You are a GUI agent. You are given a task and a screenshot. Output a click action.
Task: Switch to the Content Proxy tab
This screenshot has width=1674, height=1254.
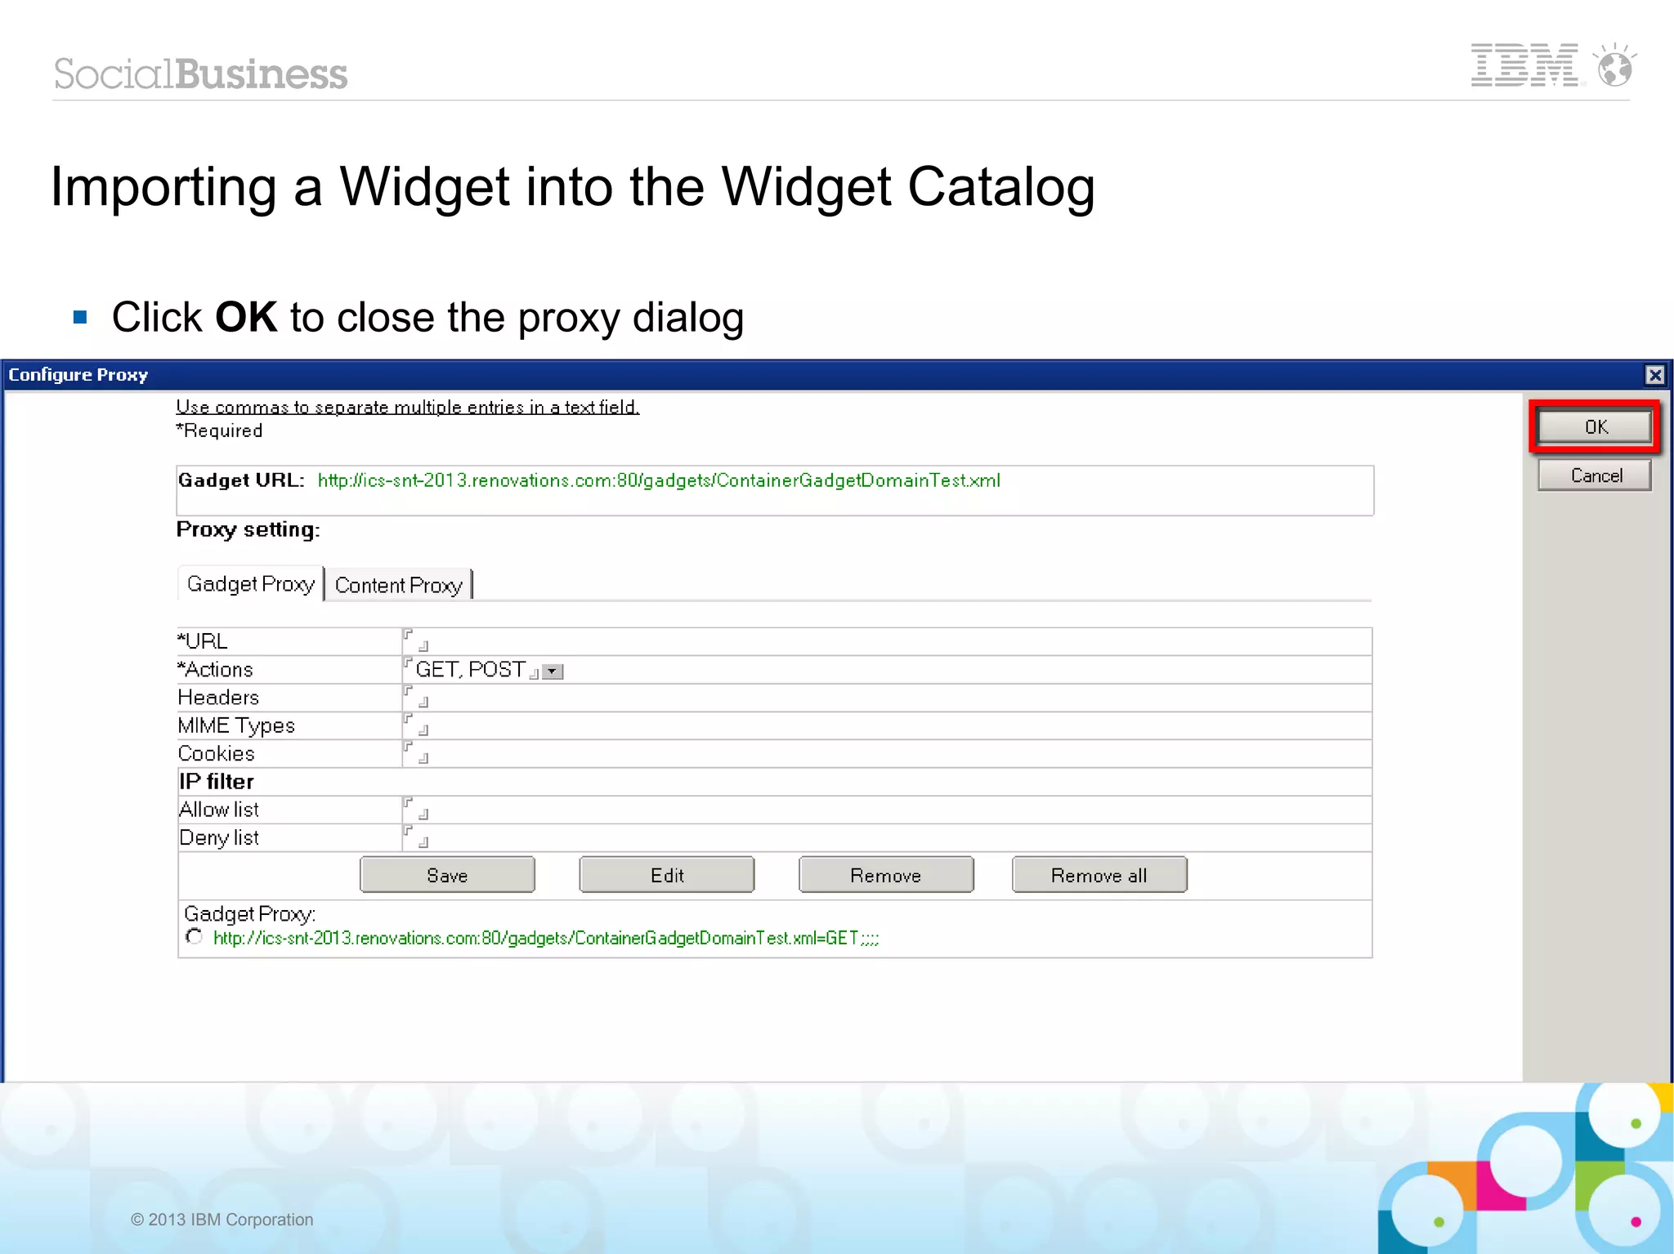[x=399, y=585]
